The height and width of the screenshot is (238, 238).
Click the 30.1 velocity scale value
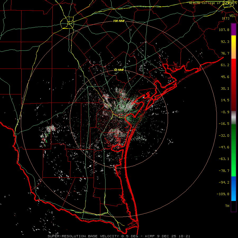(x=225, y=89)
